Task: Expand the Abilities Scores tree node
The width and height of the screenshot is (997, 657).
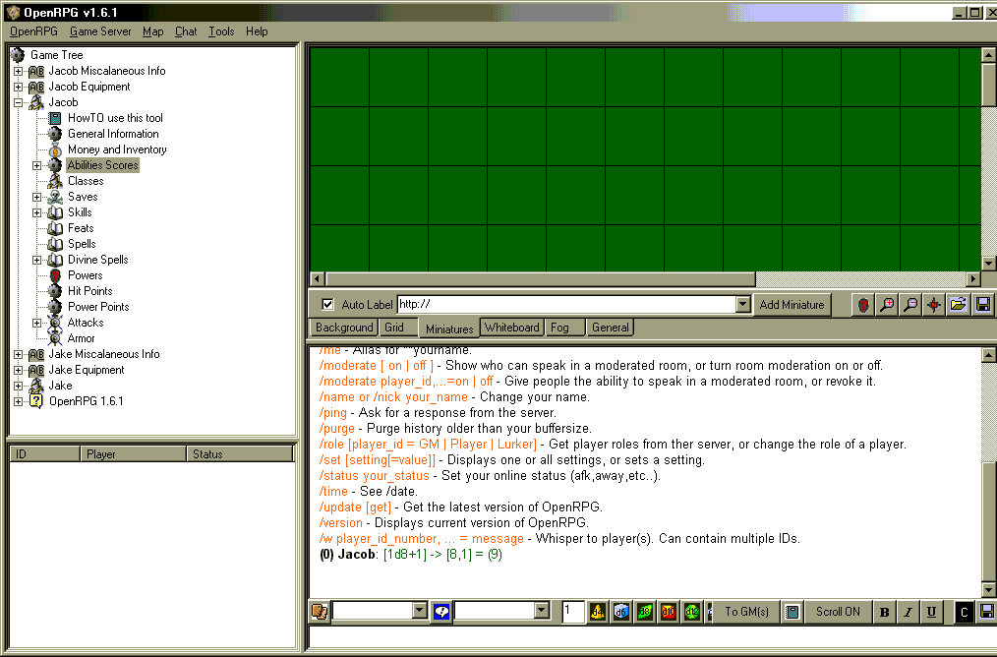Action: tap(37, 165)
